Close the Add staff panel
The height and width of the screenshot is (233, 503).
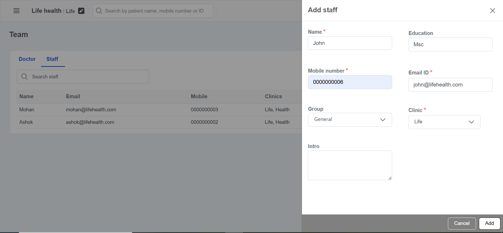[493, 10]
